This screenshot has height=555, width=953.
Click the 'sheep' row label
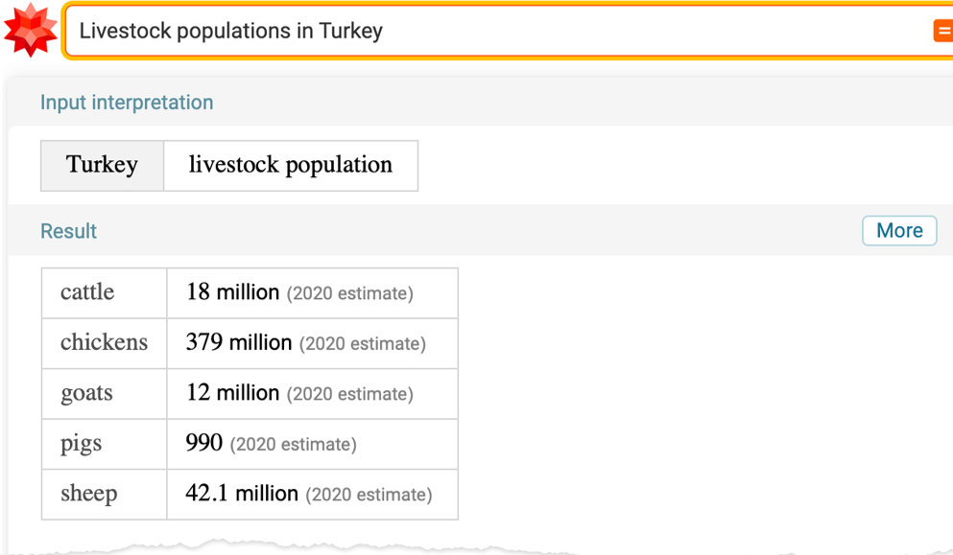click(x=88, y=493)
